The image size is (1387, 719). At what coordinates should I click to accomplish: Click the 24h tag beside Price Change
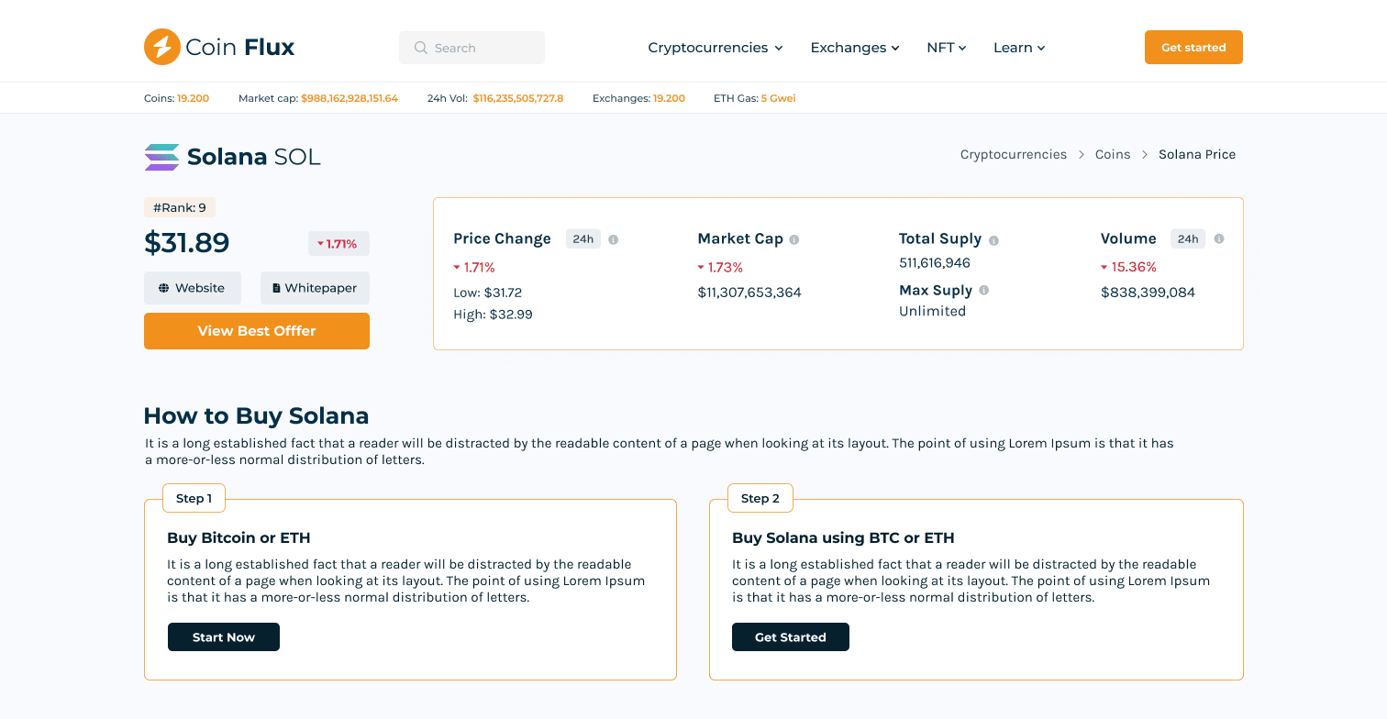point(583,239)
